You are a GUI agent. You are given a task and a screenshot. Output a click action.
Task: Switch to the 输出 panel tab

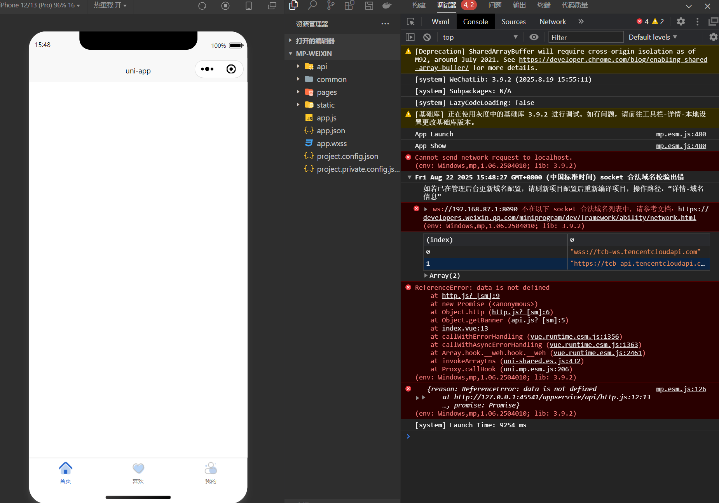click(x=519, y=5)
